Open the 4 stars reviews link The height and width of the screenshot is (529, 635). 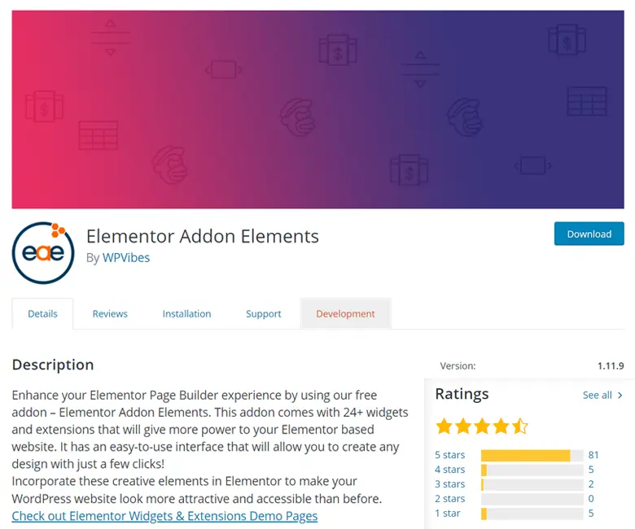point(450,470)
